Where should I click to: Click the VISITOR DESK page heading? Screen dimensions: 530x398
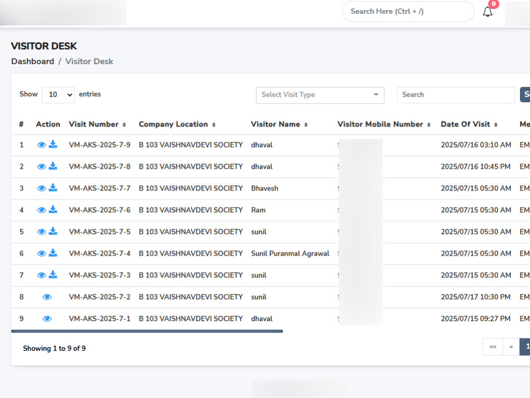pyautogui.click(x=44, y=46)
